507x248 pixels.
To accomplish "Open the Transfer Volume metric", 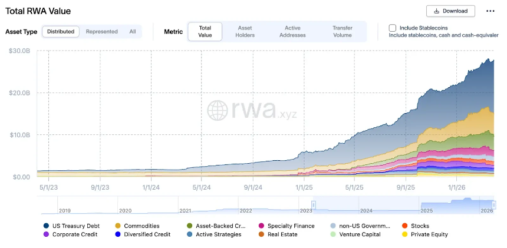I will pyautogui.click(x=342, y=31).
